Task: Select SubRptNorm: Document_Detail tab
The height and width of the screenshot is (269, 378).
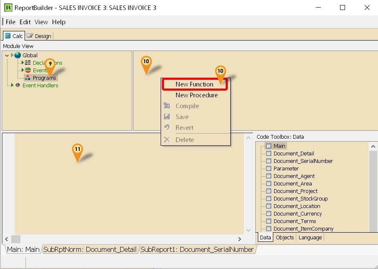Action: 90,249
